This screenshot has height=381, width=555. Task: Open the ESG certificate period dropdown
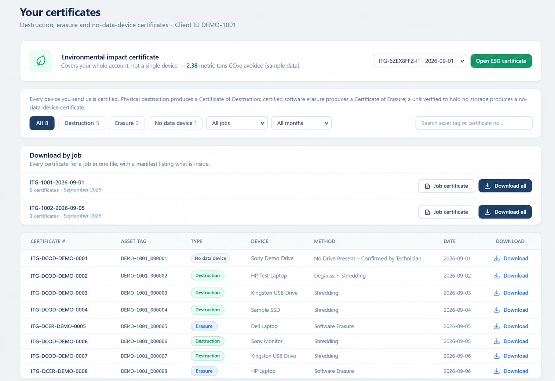(x=420, y=61)
